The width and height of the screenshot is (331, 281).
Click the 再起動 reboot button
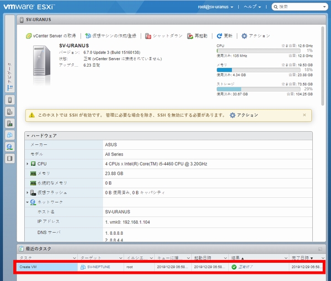coord(197,36)
